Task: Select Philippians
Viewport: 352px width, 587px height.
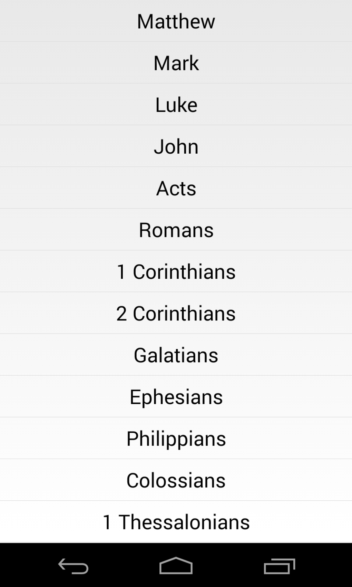Action: tap(176, 439)
